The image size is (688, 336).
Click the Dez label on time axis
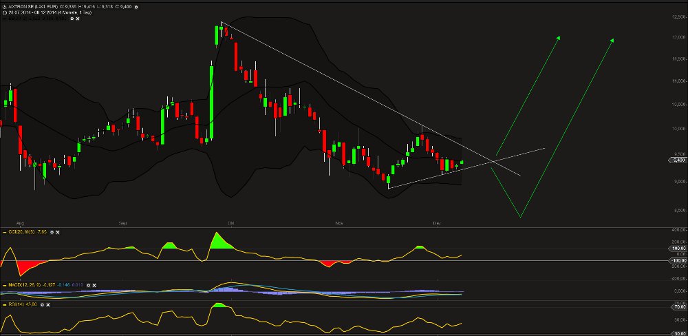tap(437, 224)
